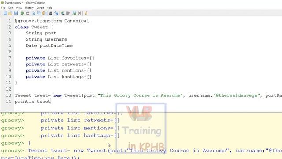
Task: Click the 'new' keyword on line 13
Action: tap(58, 95)
